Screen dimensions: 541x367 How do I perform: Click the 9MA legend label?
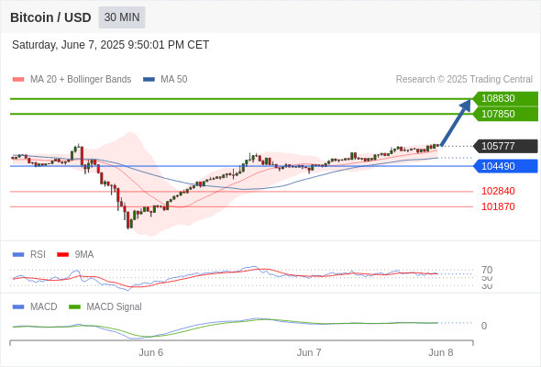pos(84,255)
